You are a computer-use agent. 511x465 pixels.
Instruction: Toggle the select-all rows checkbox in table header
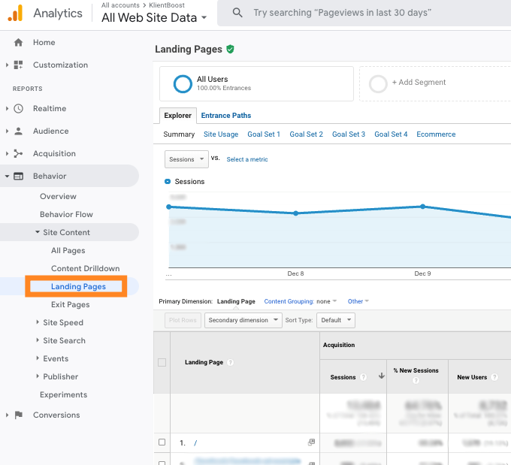coord(162,363)
